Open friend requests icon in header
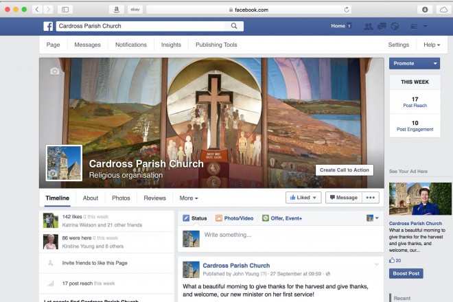This screenshot has height=302, width=453. 369,26
